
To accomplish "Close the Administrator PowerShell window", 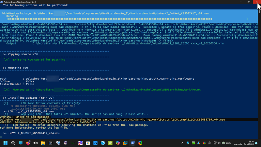I will (256, 2).
